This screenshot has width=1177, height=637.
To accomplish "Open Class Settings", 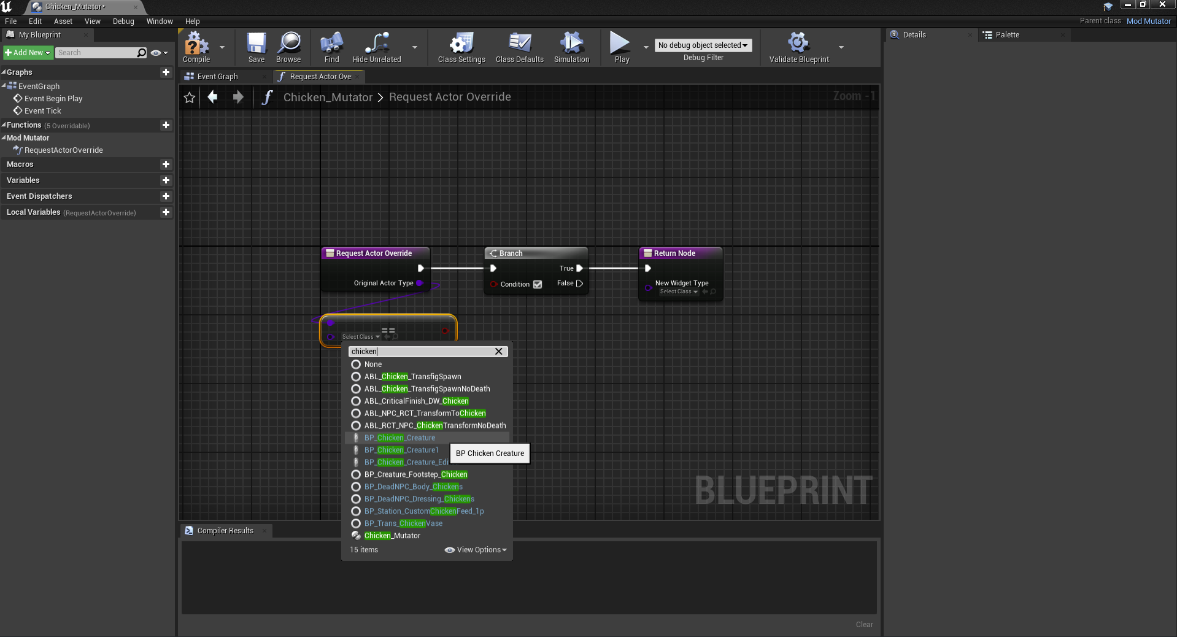I will click(x=461, y=47).
